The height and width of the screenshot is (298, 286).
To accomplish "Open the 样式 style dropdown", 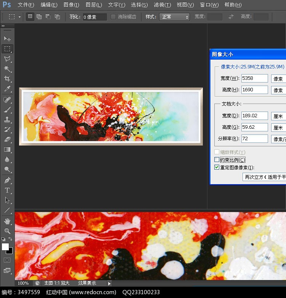I will [x=174, y=17].
